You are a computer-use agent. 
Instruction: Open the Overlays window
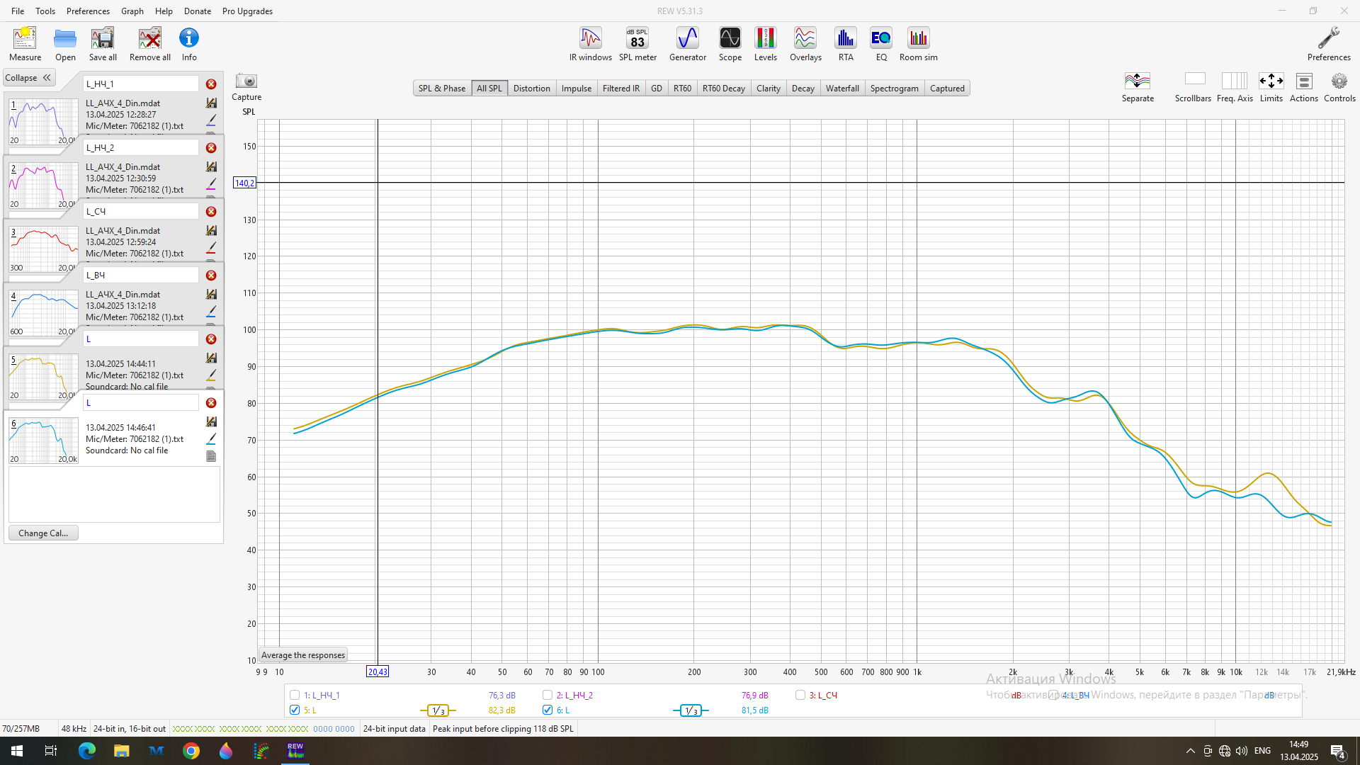(x=805, y=44)
